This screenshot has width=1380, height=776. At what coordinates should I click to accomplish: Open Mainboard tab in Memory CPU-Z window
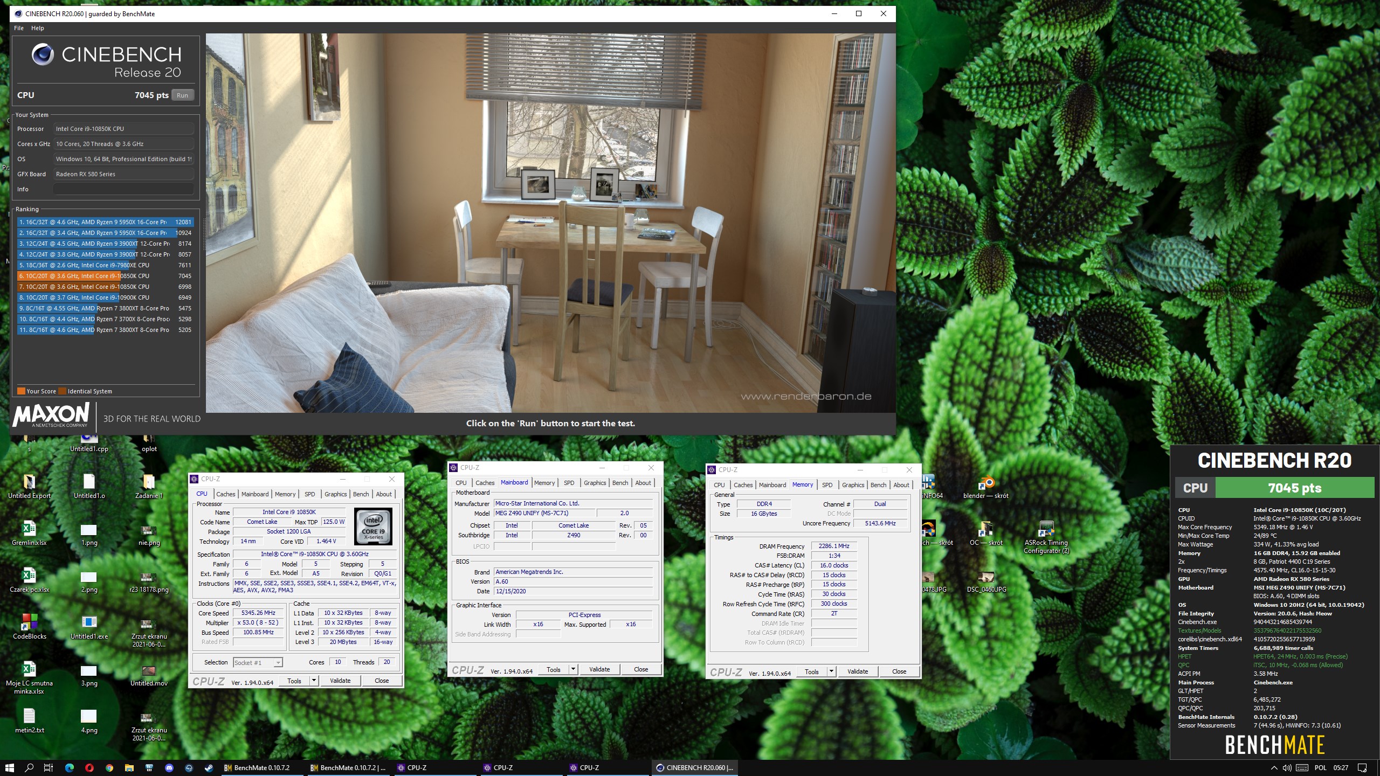[x=772, y=485]
